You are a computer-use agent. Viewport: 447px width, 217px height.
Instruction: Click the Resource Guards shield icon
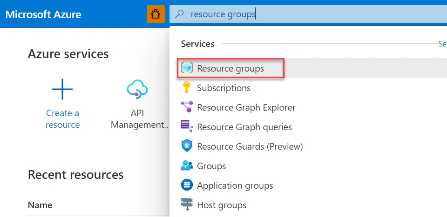pos(187,146)
